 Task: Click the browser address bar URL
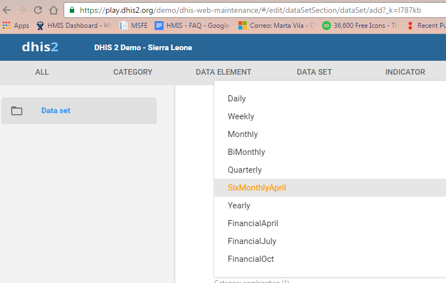point(250,10)
